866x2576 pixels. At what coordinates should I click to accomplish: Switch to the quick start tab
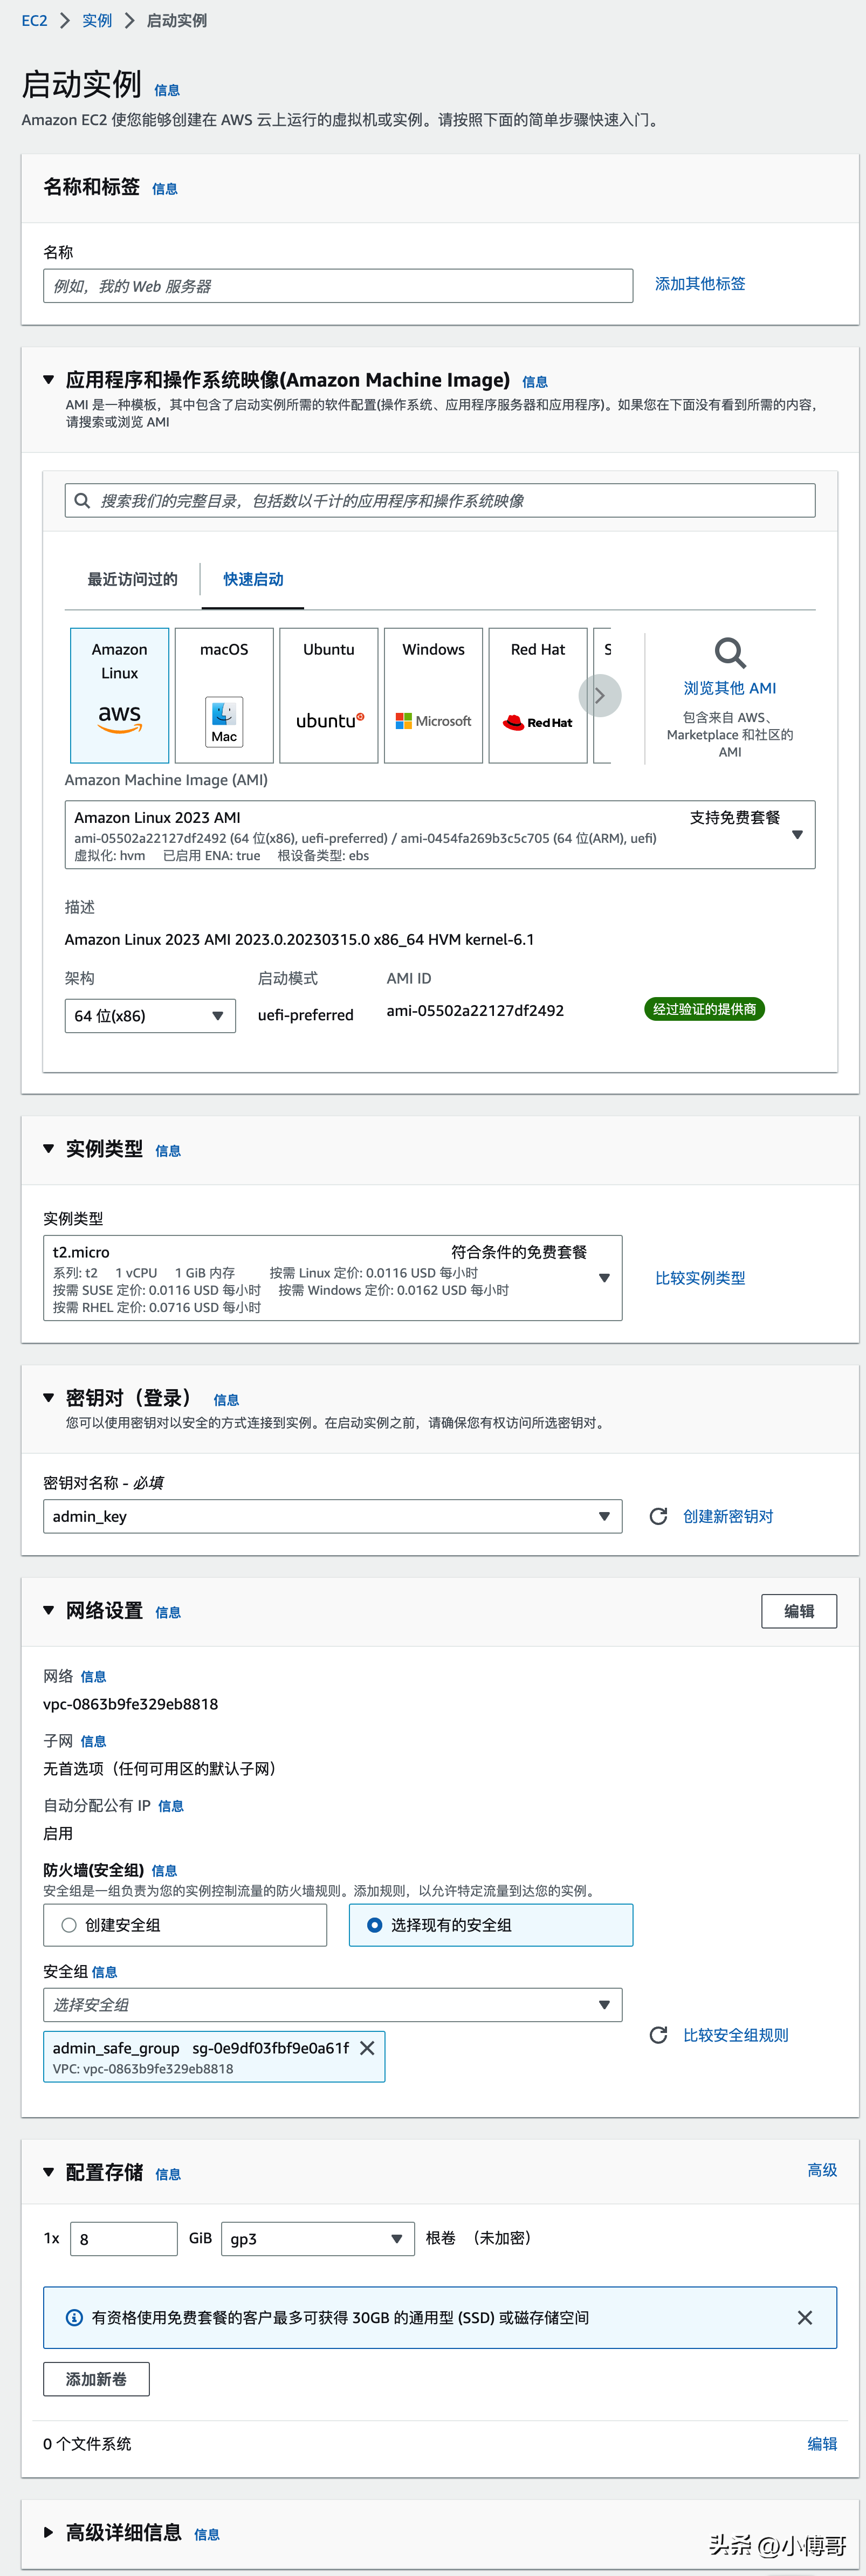pos(253,580)
